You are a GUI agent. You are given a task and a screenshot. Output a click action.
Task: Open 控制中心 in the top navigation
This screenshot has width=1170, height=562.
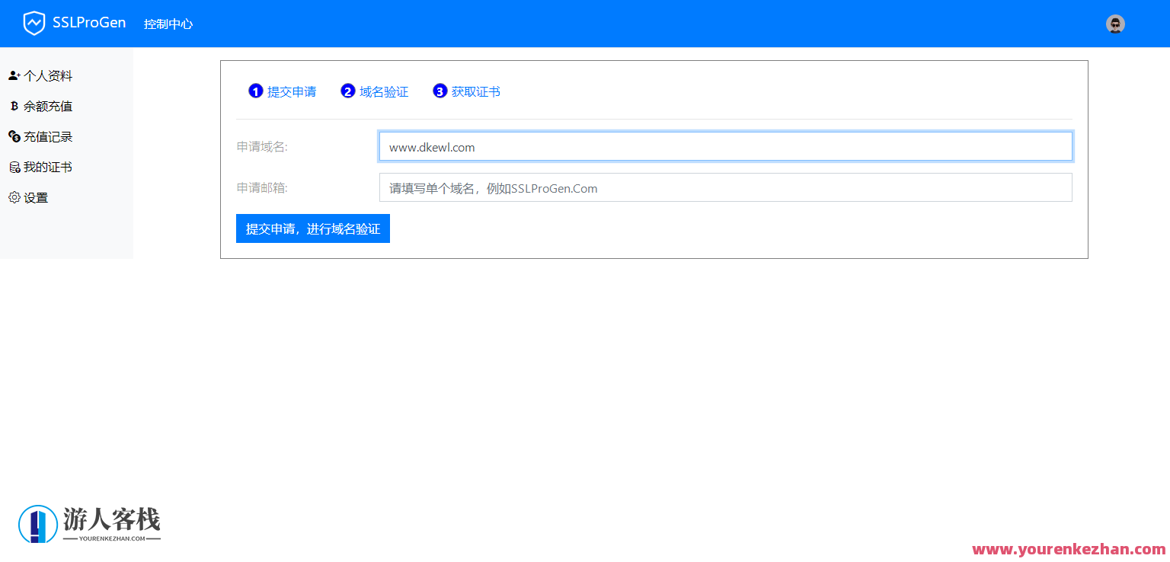pyautogui.click(x=168, y=24)
